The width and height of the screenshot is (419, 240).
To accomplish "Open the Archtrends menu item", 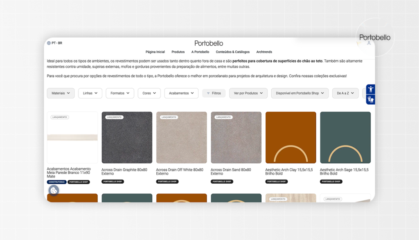I will [x=264, y=52].
